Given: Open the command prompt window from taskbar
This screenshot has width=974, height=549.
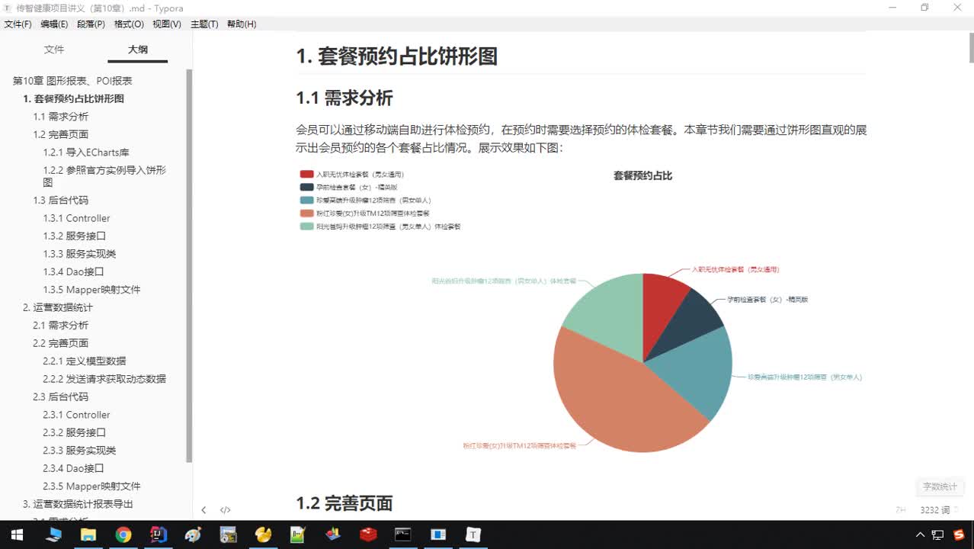Looking at the screenshot, I should pyautogui.click(x=403, y=535).
